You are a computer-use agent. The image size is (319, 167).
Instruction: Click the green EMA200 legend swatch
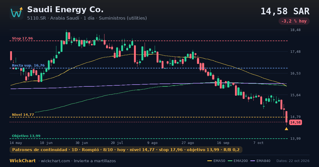click(x=230, y=161)
